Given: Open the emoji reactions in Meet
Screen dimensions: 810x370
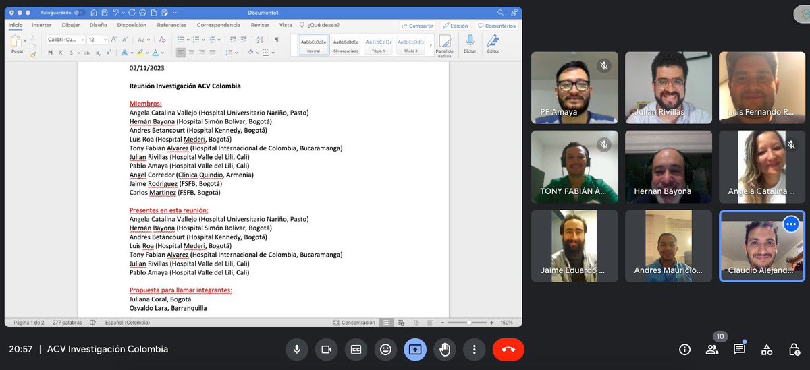Looking at the screenshot, I should pos(385,349).
